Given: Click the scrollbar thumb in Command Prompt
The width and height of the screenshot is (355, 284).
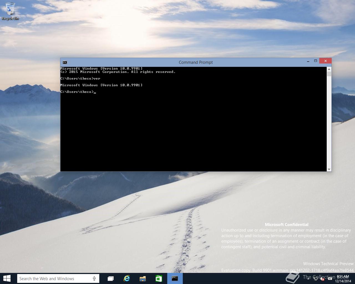Looking at the screenshot, I should click(329, 74).
